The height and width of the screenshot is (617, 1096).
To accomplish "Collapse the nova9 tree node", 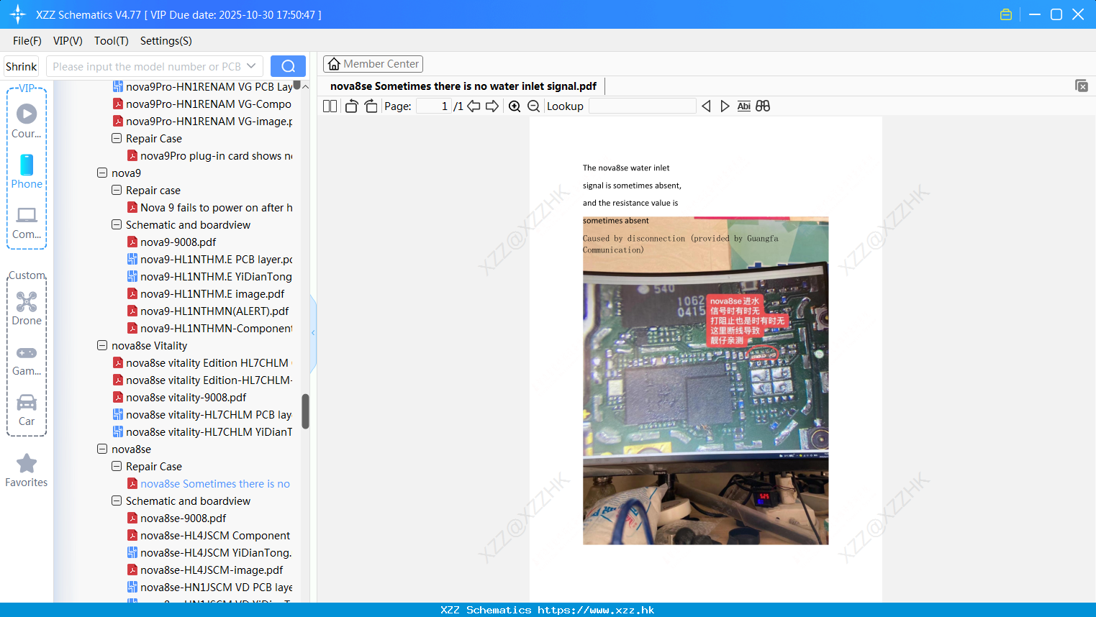I will click(102, 173).
